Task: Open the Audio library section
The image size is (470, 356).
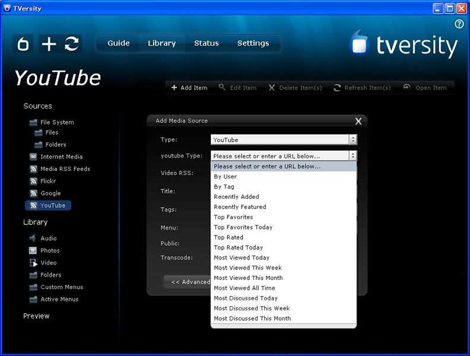Action: pyautogui.click(x=48, y=239)
